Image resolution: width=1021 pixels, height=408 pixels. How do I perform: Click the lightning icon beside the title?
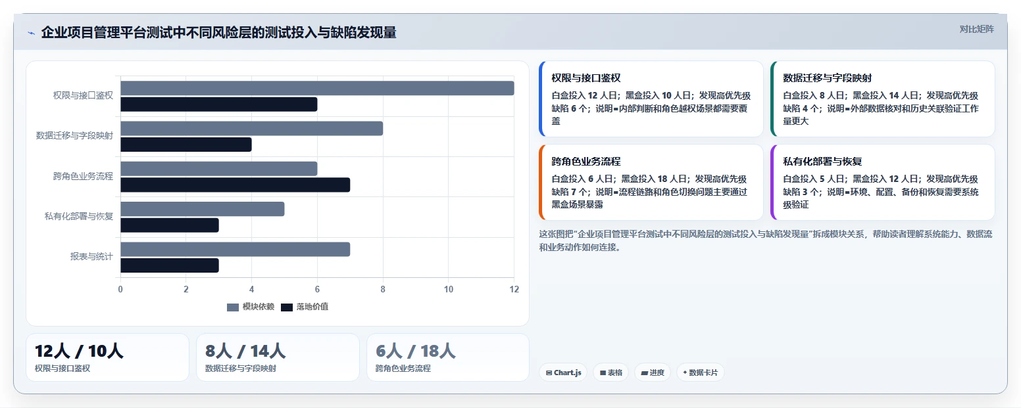pos(31,33)
